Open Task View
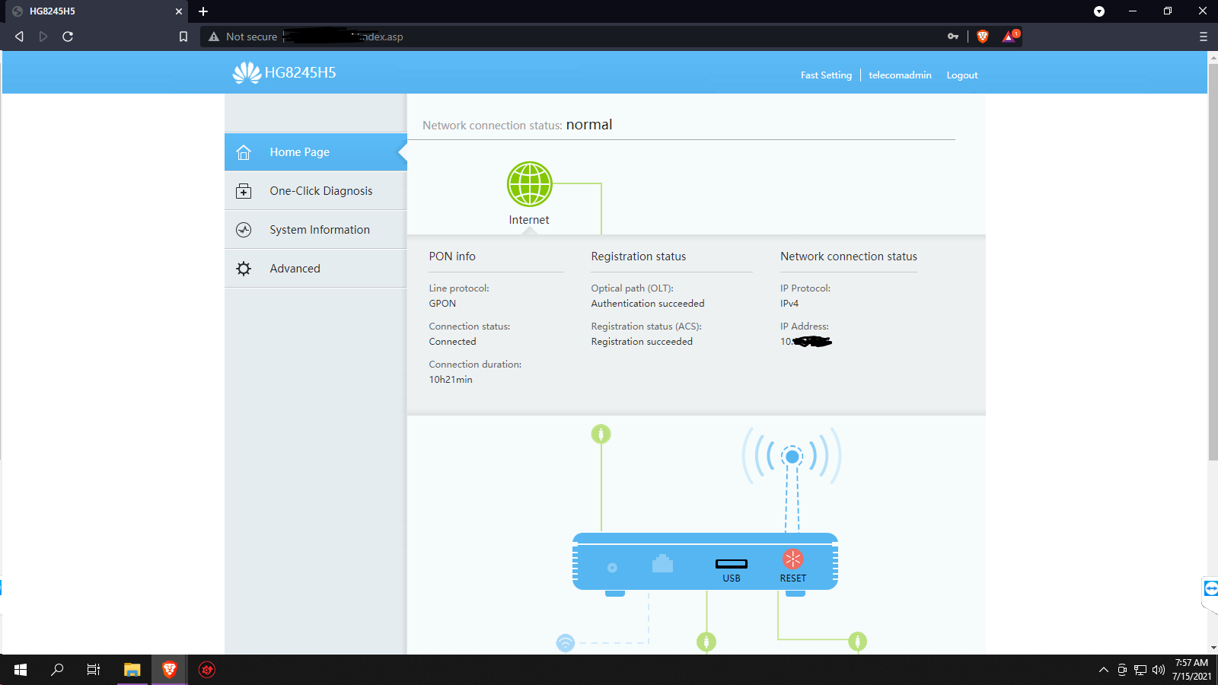The image size is (1218, 685). tap(94, 670)
